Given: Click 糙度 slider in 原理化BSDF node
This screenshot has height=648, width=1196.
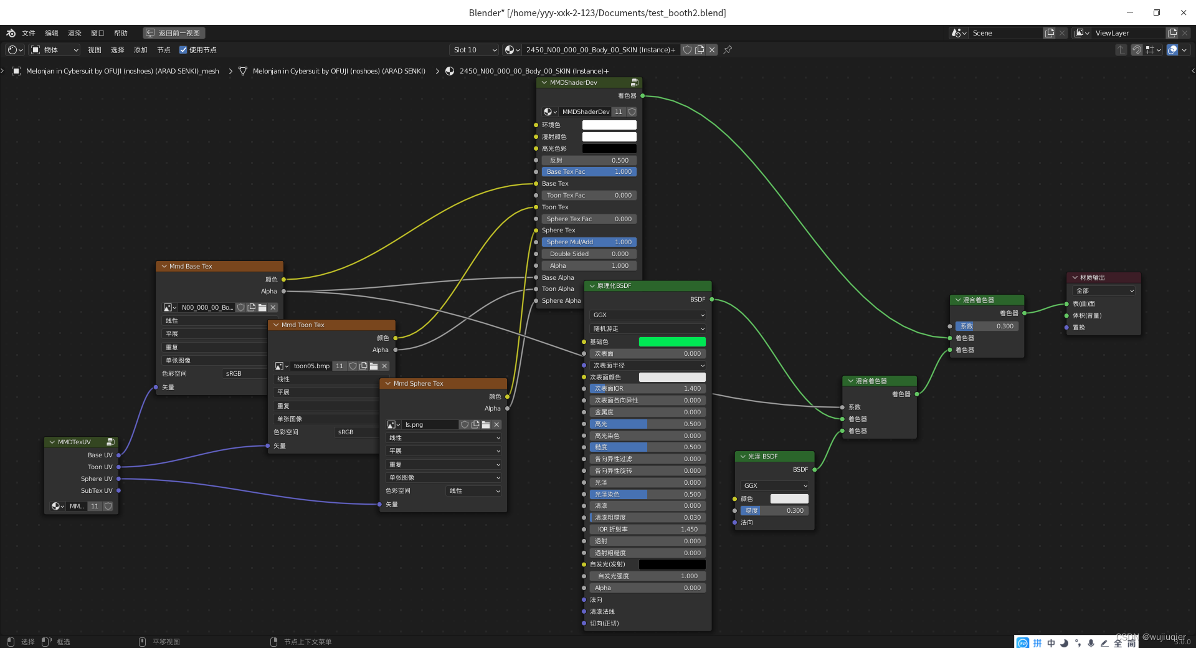Looking at the screenshot, I should (x=648, y=447).
